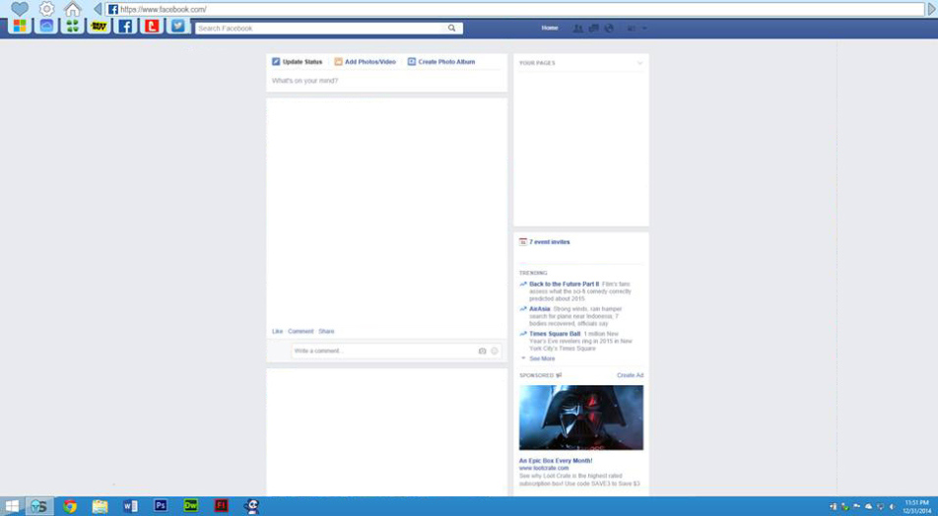The width and height of the screenshot is (938, 516).
Task: Click the Home link in Facebook header
Action: (550, 29)
